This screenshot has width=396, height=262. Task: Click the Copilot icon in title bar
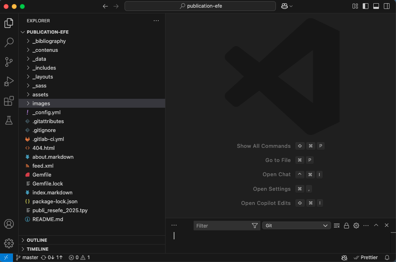pos(285,6)
